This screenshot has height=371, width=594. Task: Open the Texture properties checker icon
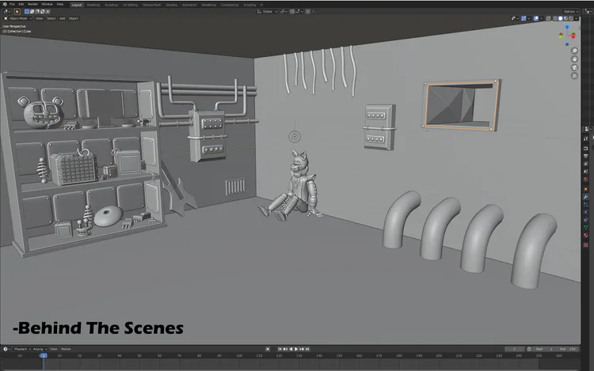pos(585,244)
